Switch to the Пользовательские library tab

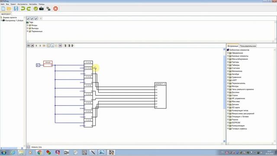click(248, 46)
